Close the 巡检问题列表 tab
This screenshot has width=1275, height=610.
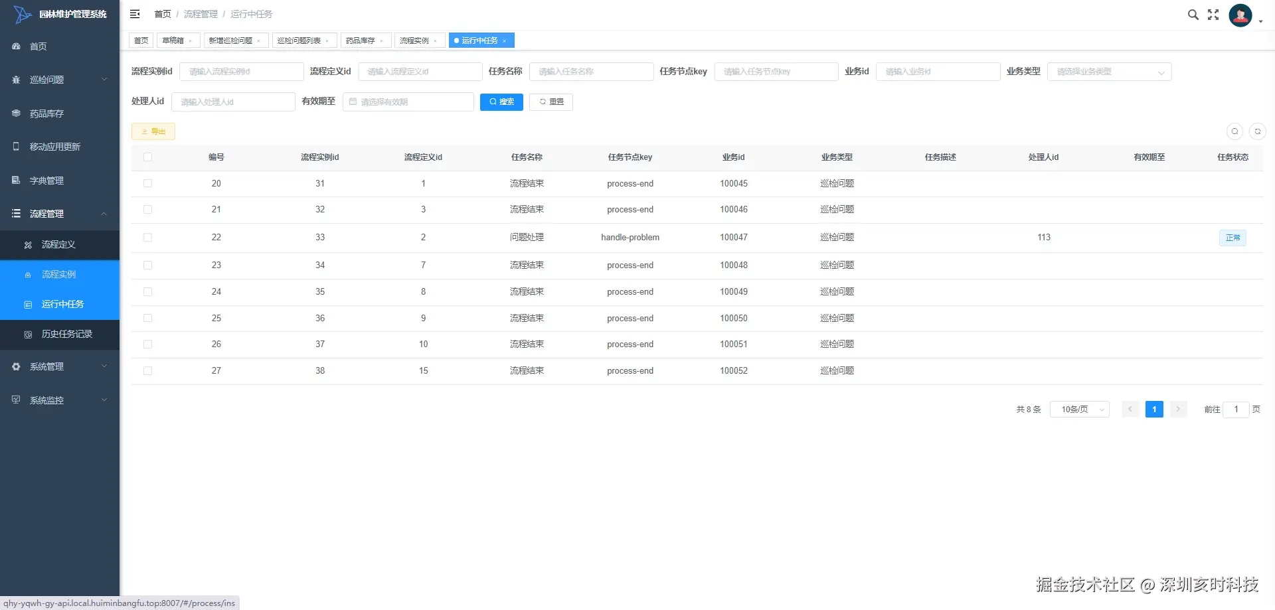tap(327, 41)
